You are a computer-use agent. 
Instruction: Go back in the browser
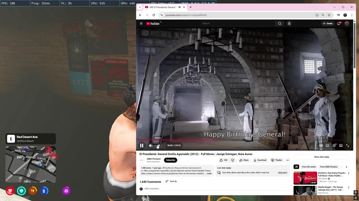click(140, 15)
